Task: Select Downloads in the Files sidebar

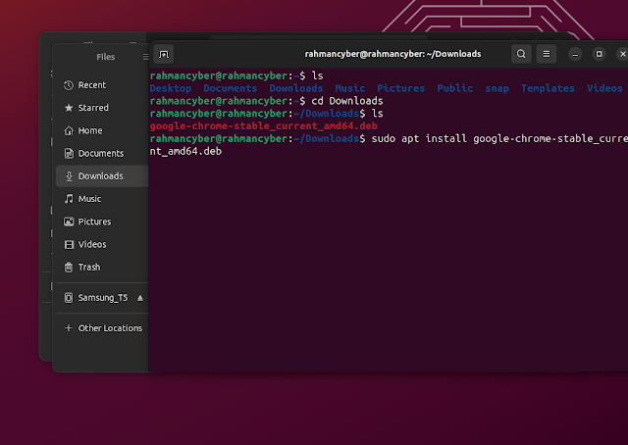Action: click(102, 176)
